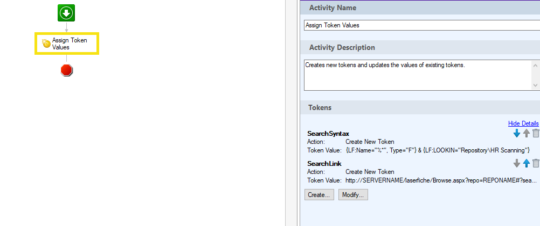This screenshot has width=540, height=226.
Task: Click the green workflow start icon
Action: click(x=66, y=13)
